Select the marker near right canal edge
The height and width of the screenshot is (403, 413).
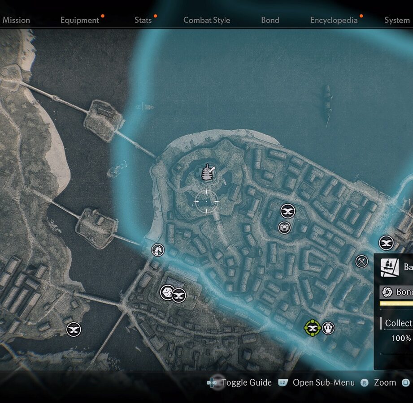click(x=386, y=243)
